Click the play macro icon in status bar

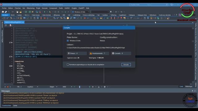[x=5, y=87]
